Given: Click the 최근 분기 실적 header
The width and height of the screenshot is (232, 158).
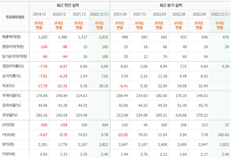Looking at the screenshot, I should coord(170,5).
